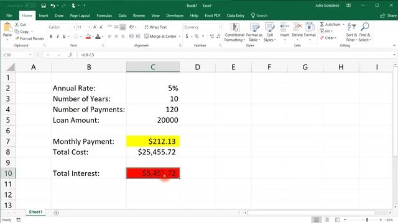Set bottom vertical alignment

click(x=123, y=27)
